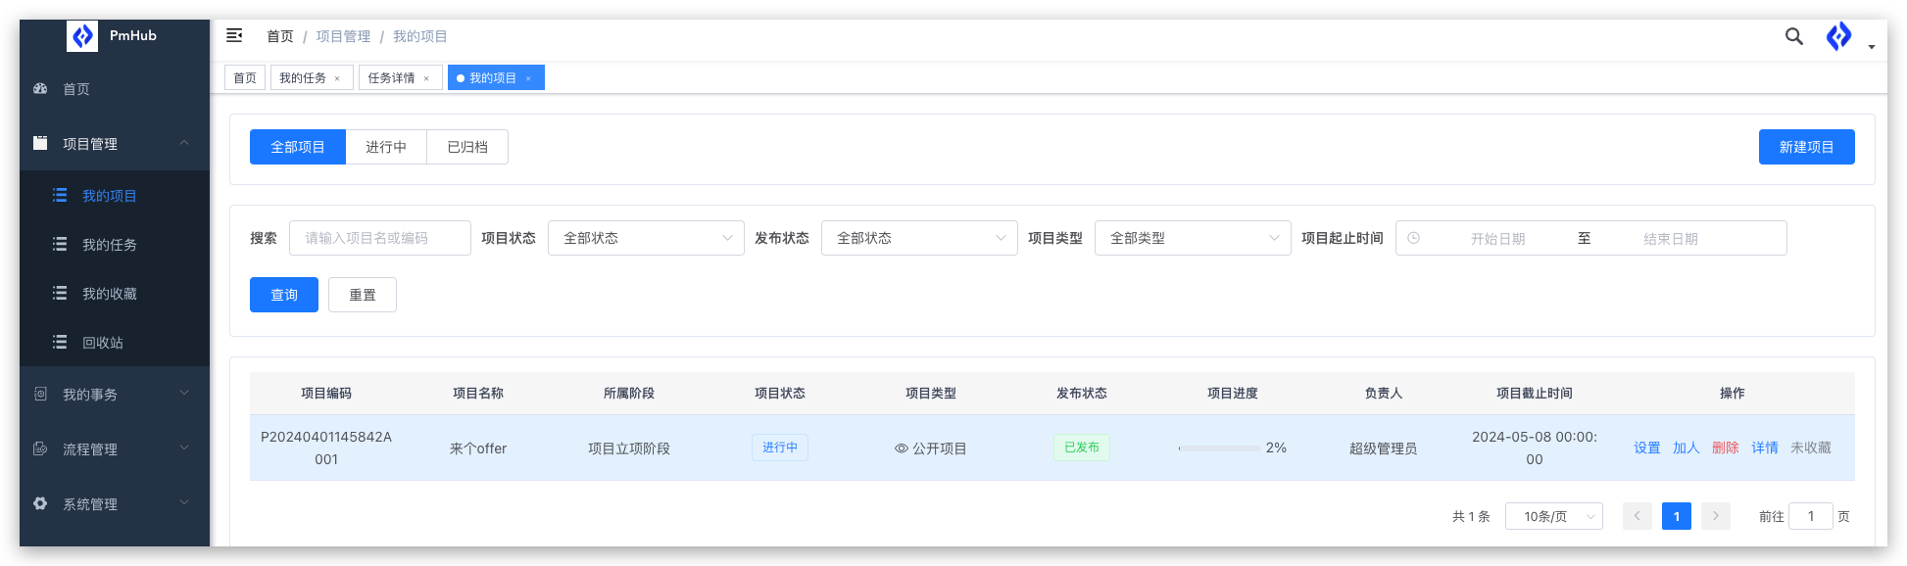Select the 全部项目 filter
The image size is (1907, 566).
[x=297, y=147]
